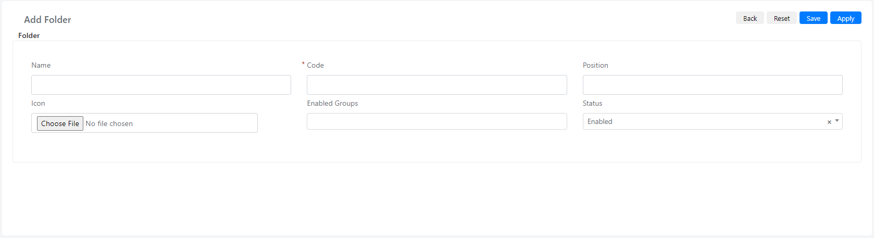Viewport: 874px width, 238px height.
Task: Click the Status field label
Action: coord(592,103)
